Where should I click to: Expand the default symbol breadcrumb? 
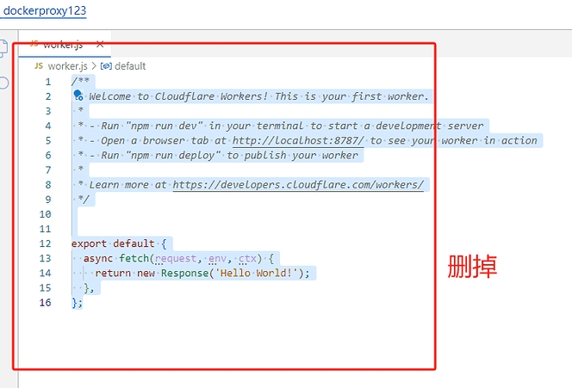(130, 65)
